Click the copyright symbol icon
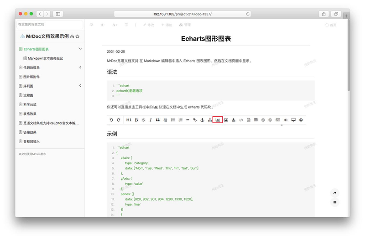This screenshot has height=239, width=365. coord(270,120)
